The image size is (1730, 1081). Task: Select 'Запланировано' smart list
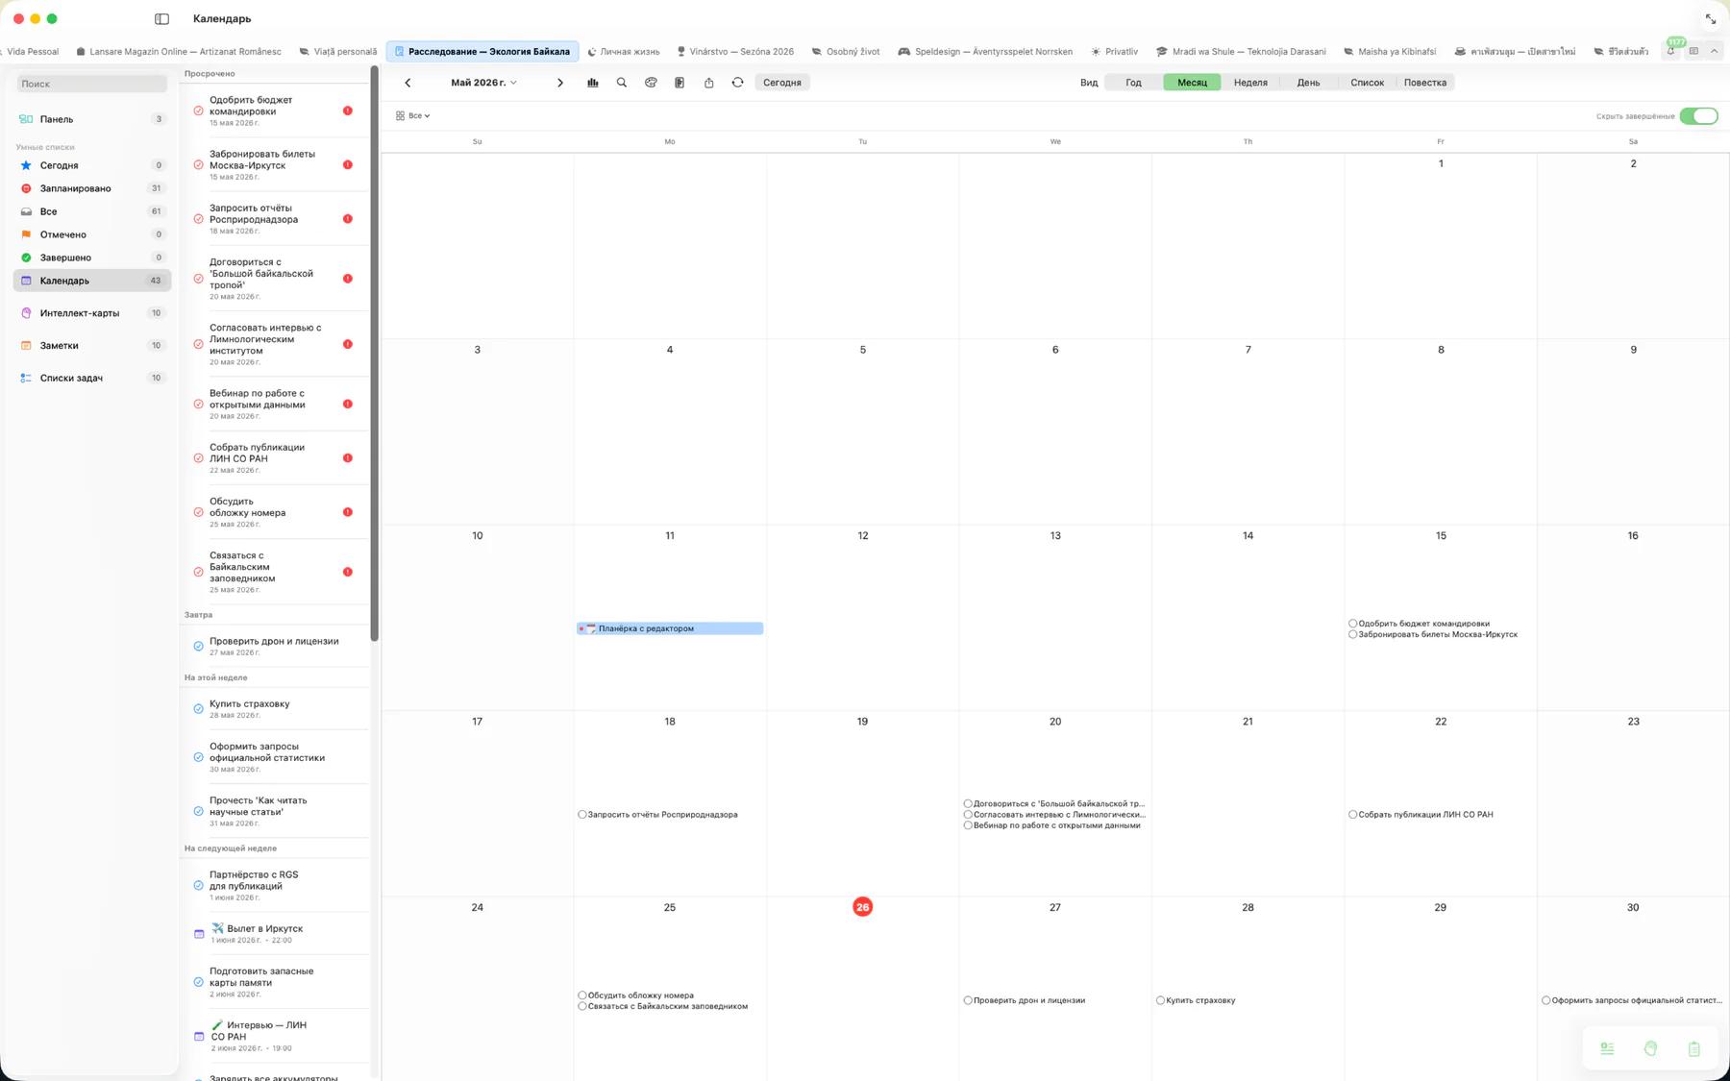click(92, 188)
